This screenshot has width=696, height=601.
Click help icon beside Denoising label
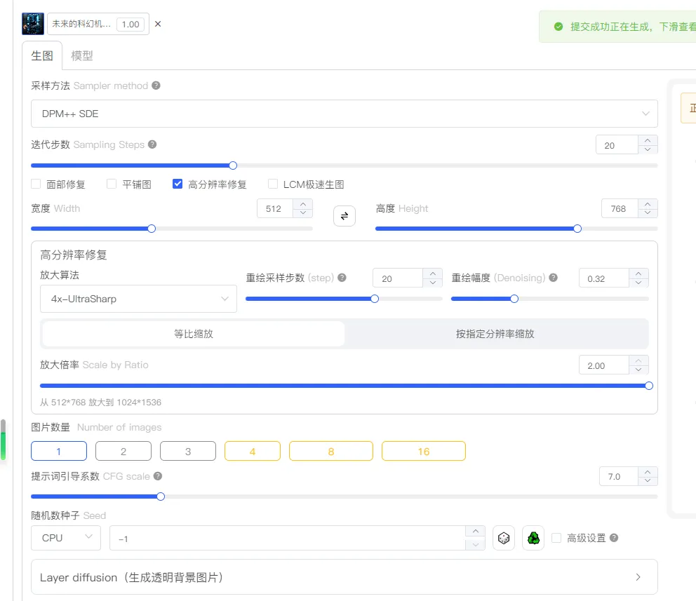(554, 278)
